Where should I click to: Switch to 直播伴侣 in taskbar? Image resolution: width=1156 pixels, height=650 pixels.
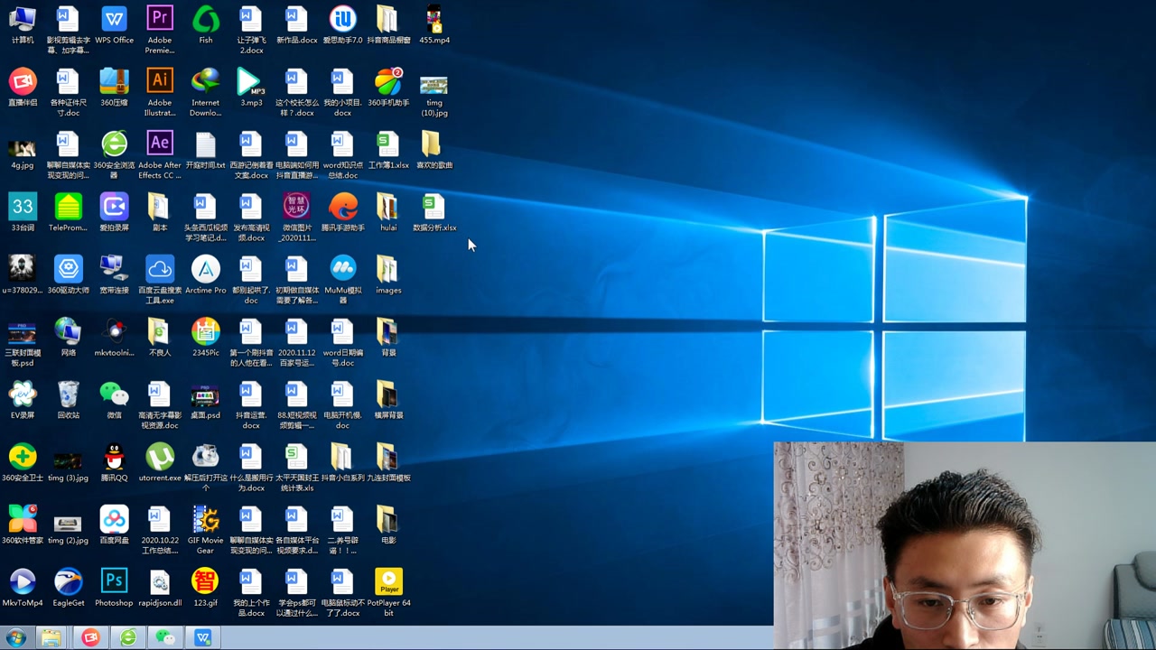(x=90, y=637)
